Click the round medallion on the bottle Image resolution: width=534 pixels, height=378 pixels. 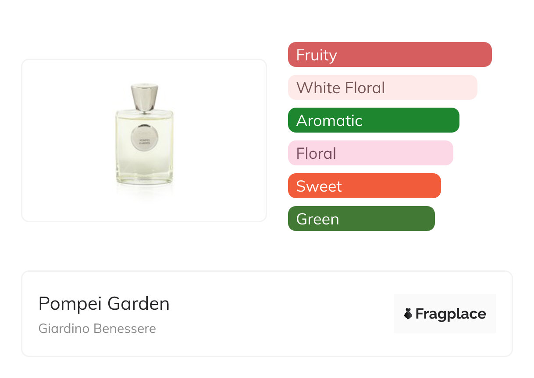coord(144,142)
